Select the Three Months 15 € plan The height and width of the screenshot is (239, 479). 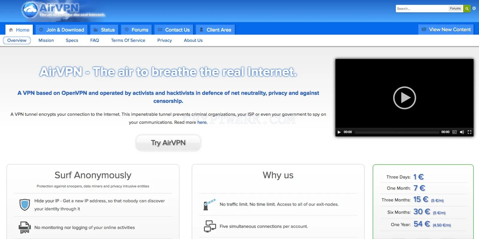423,200
